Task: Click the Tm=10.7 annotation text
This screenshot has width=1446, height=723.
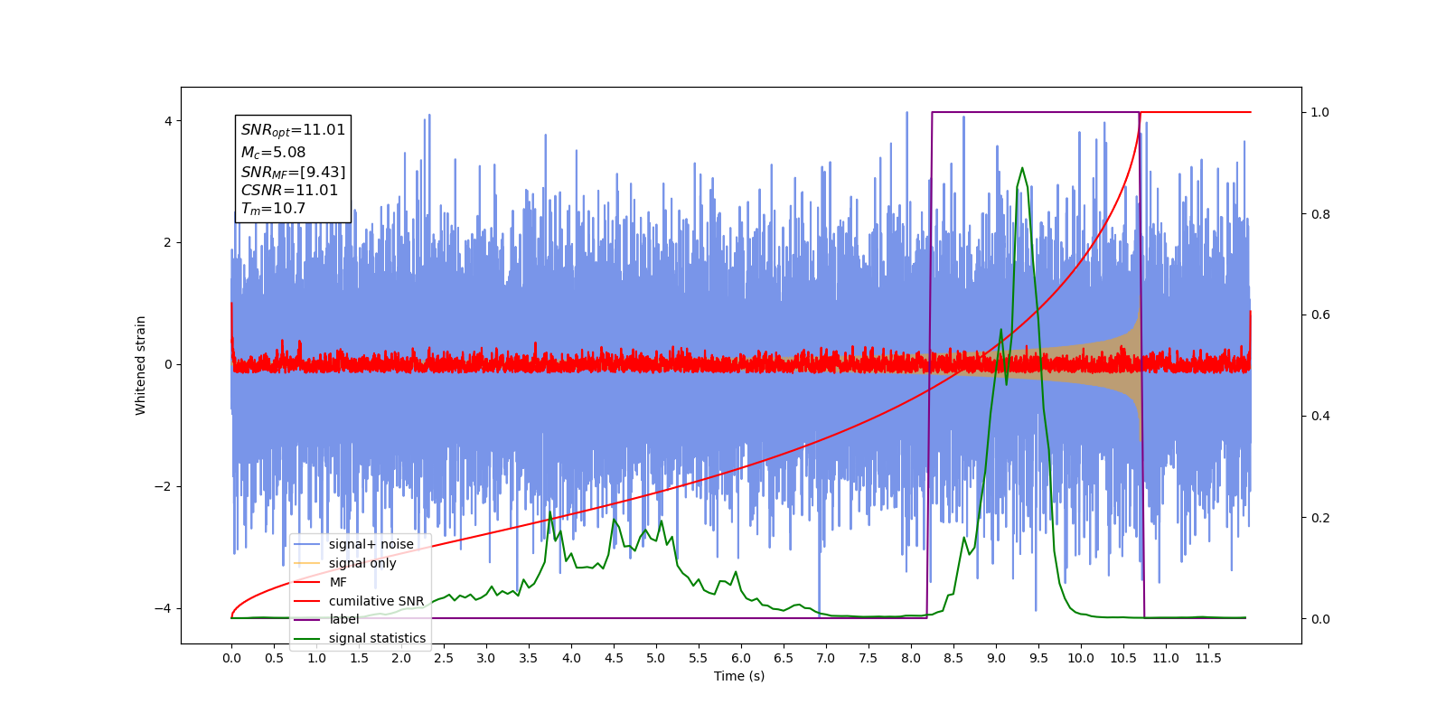Action: (x=273, y=209)
